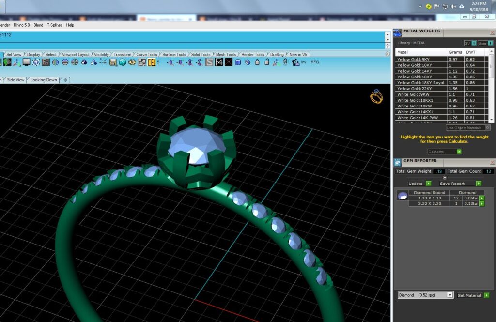Click the teal gem cube toolbar icon

pyautogui.click(x=123, y=62)
